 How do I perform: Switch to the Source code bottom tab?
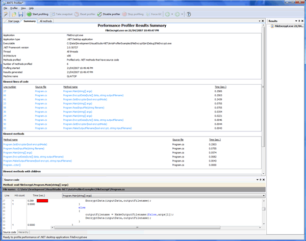(x=10, y=232)
